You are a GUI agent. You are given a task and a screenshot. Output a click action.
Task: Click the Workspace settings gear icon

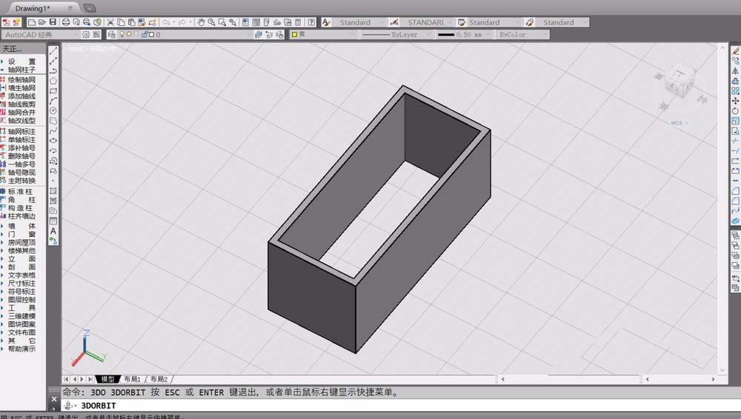pos(86,35)
